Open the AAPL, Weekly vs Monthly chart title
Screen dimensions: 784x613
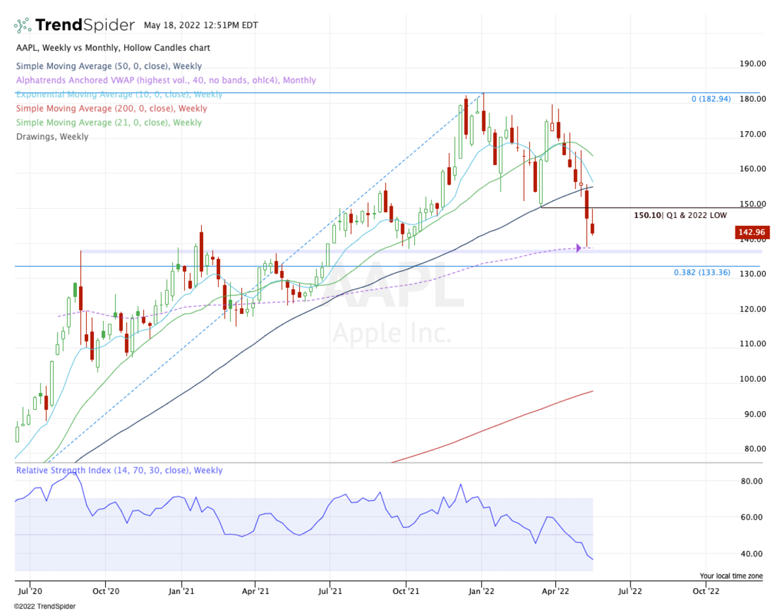(x=112, y=48)
